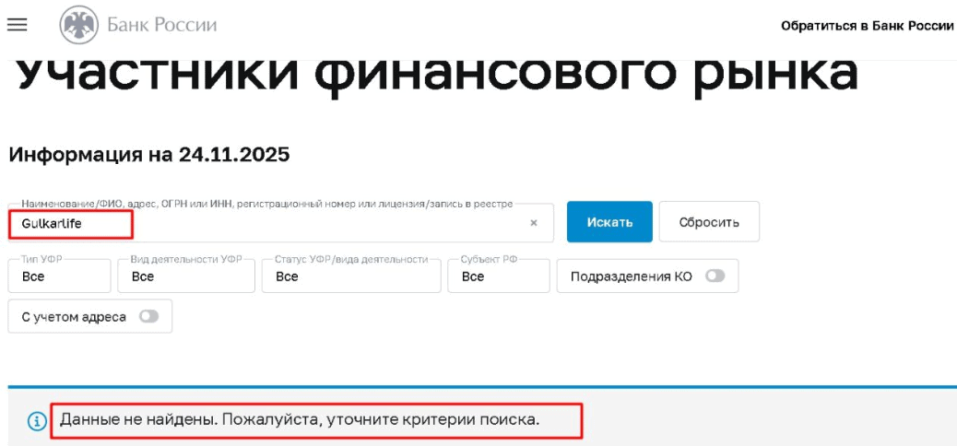Click the Информация на 24.11.2025 heading

click(149, 155)
